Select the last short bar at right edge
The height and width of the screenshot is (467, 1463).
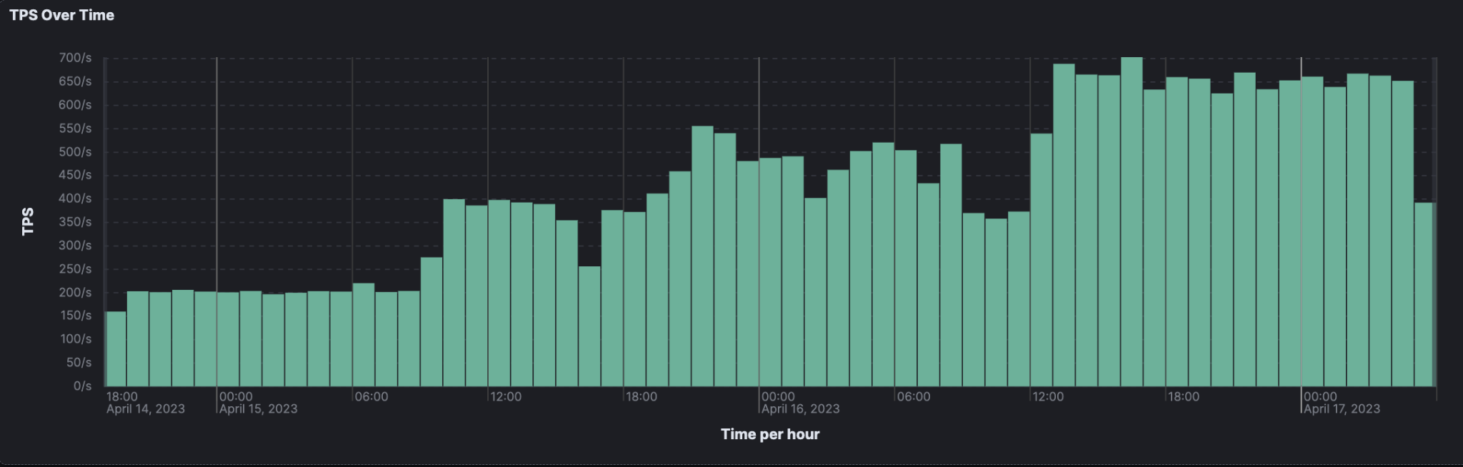(1424, 294)
